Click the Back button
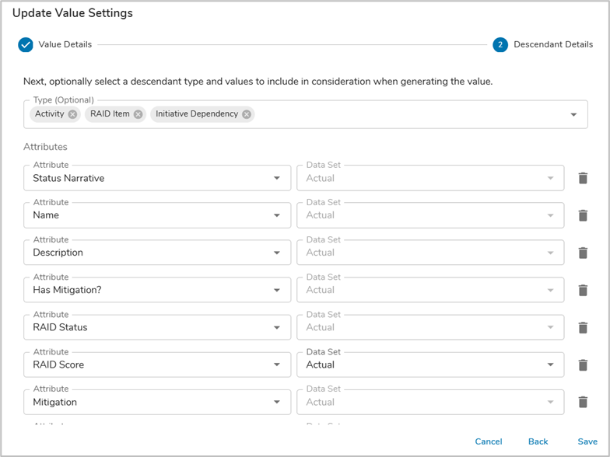Image resolution: width=610 pixels, height=457 pixels. (538, 441)
